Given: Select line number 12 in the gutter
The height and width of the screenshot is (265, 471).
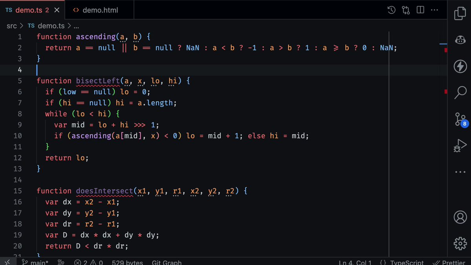Looking at the screenshot, I should pos(18,158).
